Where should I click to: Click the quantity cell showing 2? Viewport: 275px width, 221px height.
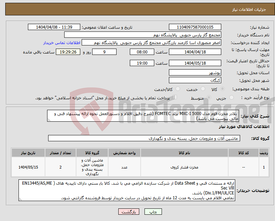pos(60,167)
